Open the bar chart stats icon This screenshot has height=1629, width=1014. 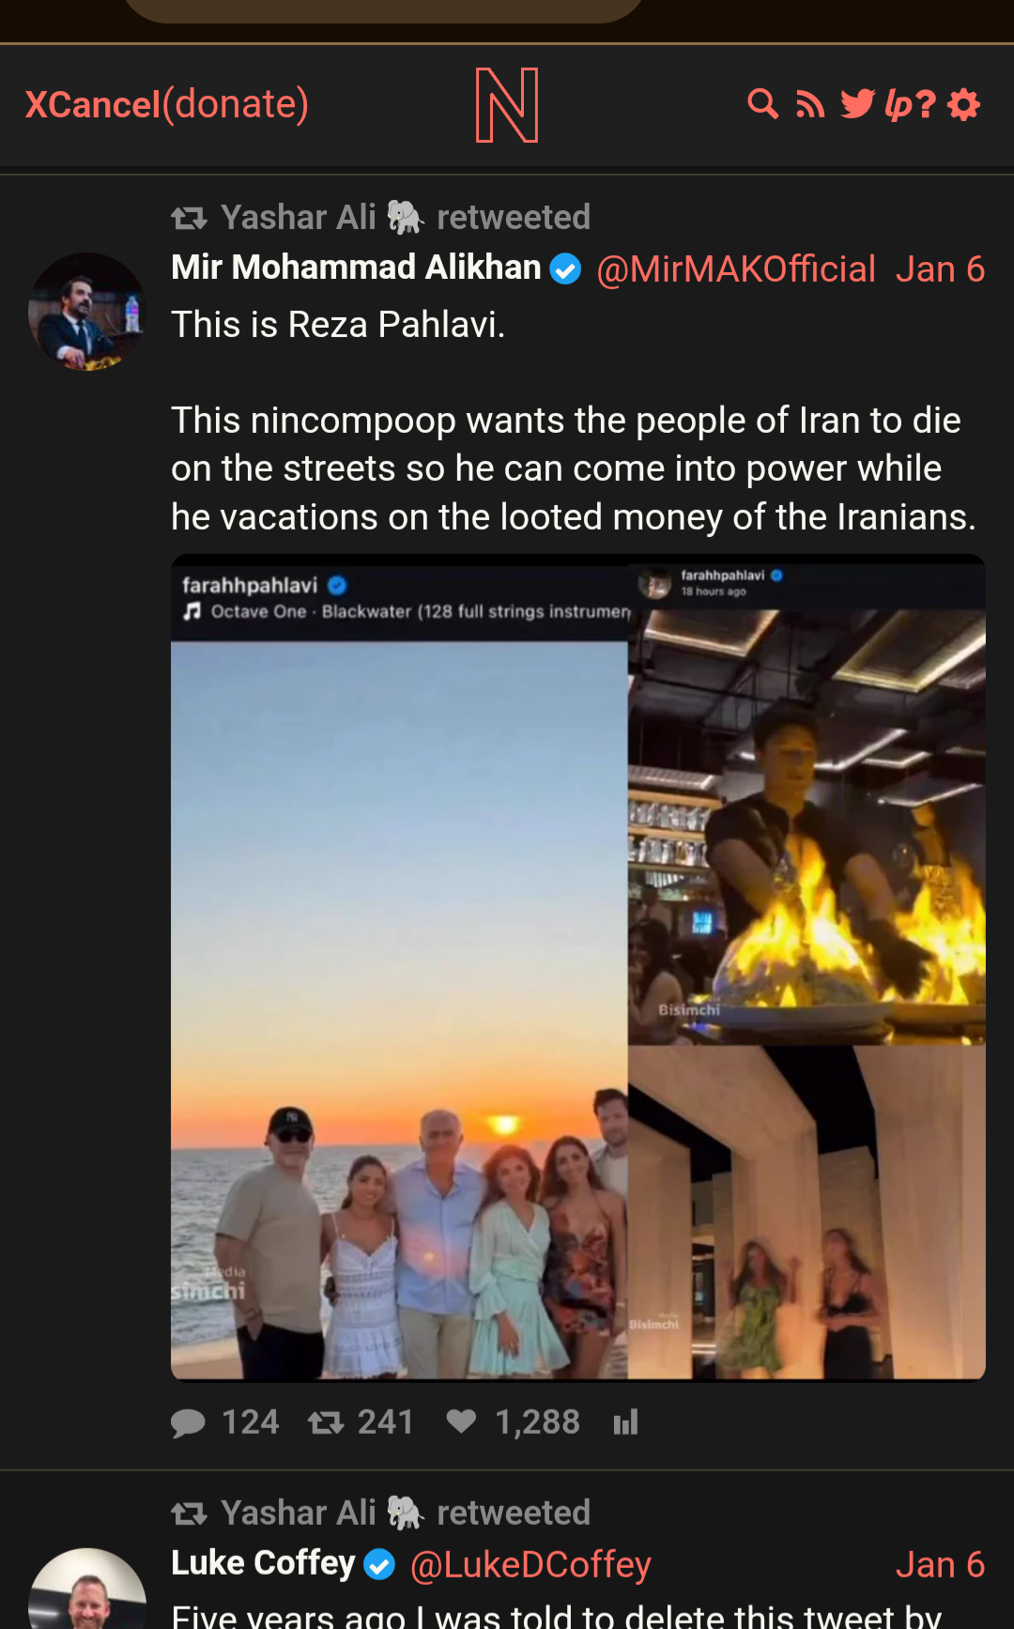coord(625,1422)
